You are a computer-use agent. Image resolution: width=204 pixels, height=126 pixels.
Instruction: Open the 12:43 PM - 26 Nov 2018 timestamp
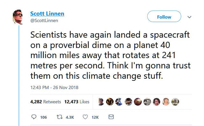pos(55,88)
